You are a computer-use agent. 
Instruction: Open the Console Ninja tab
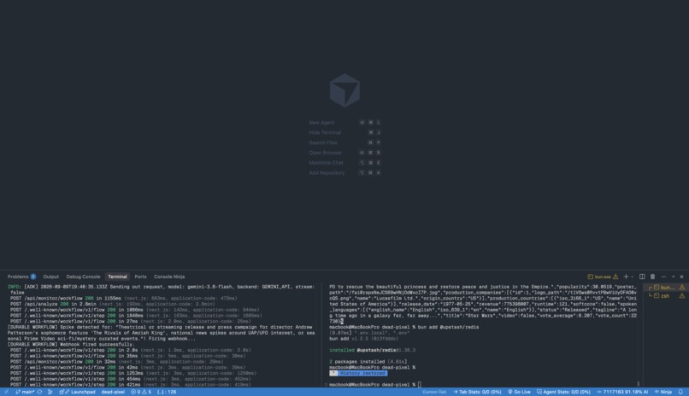click(x=169, y=277)
